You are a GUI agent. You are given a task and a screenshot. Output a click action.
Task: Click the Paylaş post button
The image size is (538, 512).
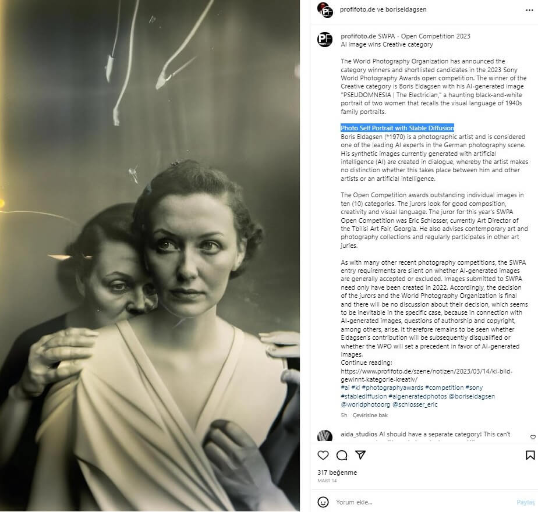[526, 502]
